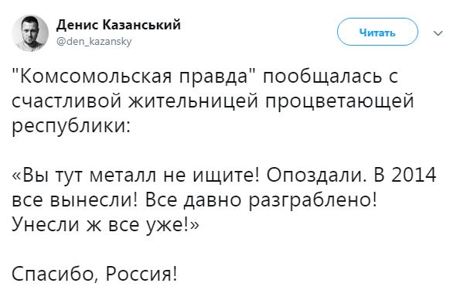Viewport: 467px width, 290px height.
Task: Open the @den_kazansky handle link
Action: pos(94,42)
